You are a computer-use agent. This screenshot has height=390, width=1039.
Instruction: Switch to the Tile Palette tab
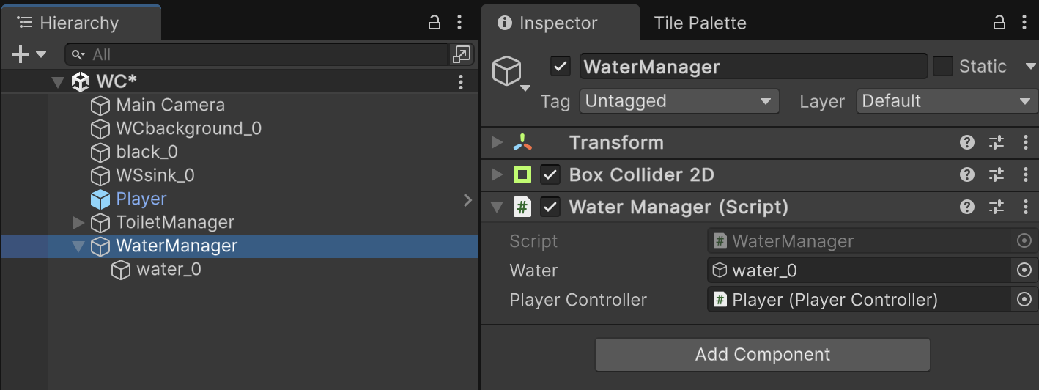[700, 23]
